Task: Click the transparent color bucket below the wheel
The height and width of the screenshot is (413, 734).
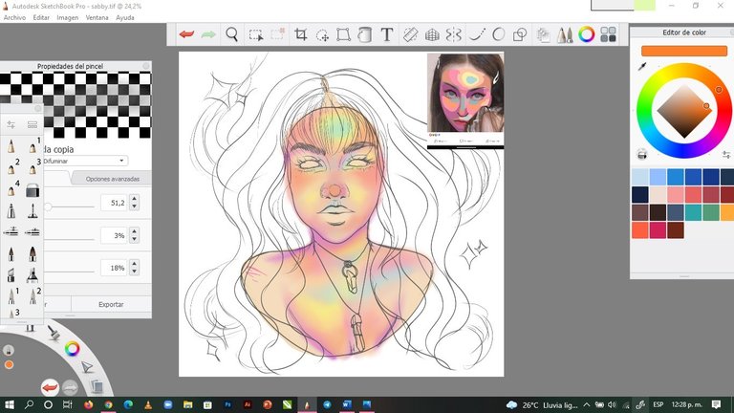Action: point(642,154)
